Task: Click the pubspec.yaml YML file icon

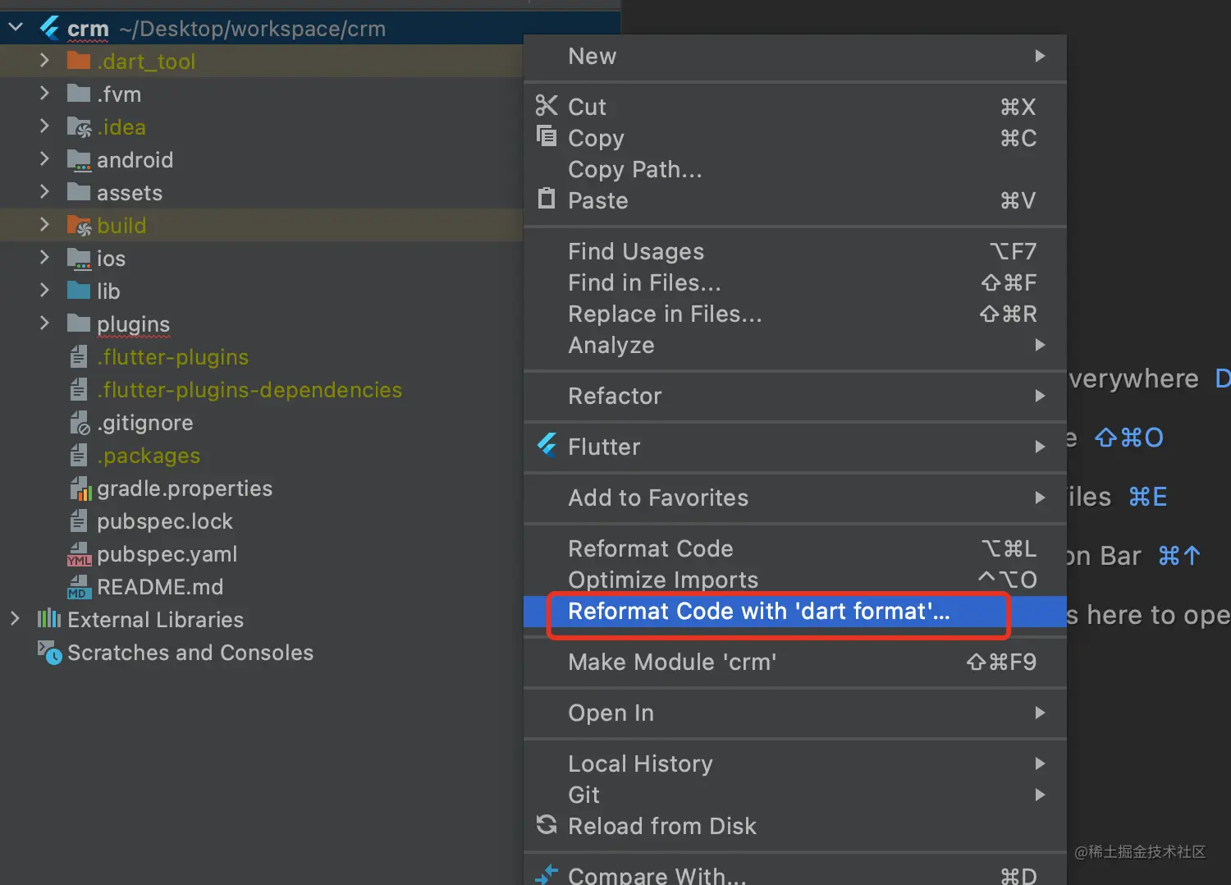Action: 80,554
